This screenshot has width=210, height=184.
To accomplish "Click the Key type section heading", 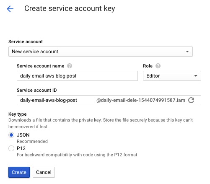I will [18, 114].
